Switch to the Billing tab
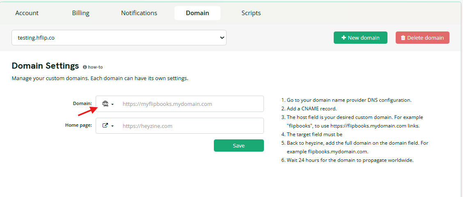 pyautogui.click(x=80, y=13)
